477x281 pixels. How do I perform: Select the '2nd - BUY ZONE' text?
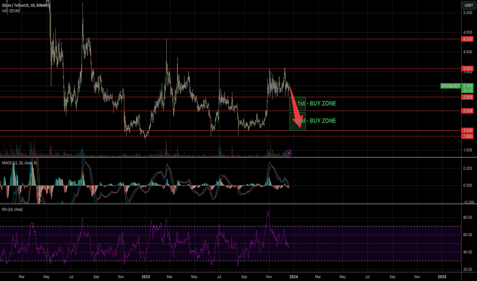coord(316,121)
